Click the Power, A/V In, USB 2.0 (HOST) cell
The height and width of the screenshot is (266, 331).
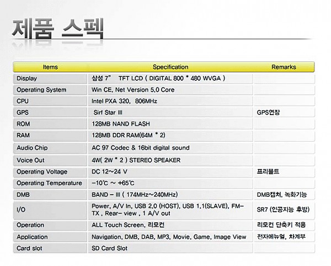[170, 210]
